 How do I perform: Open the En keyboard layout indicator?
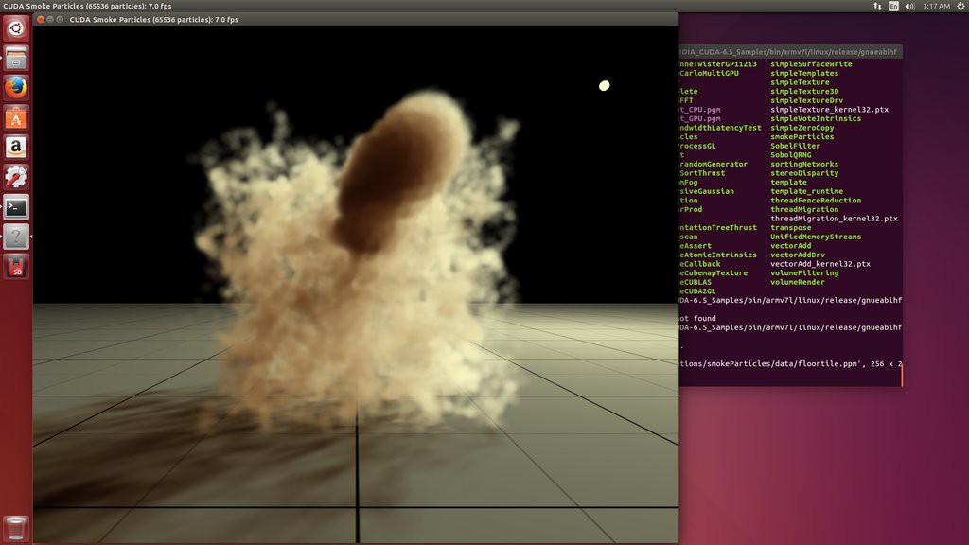pyautogui.click(x=893, y=7)
